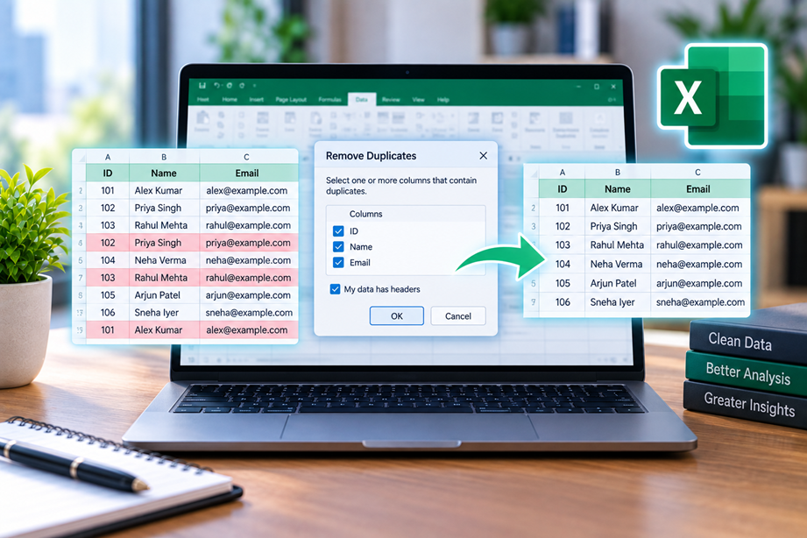Click the Email header in right table

tap(697, 189)
